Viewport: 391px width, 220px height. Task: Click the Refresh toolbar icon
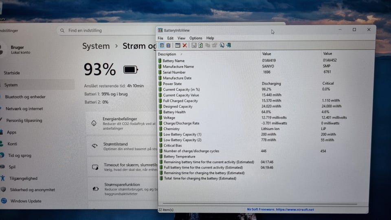(x=200, y=45)
